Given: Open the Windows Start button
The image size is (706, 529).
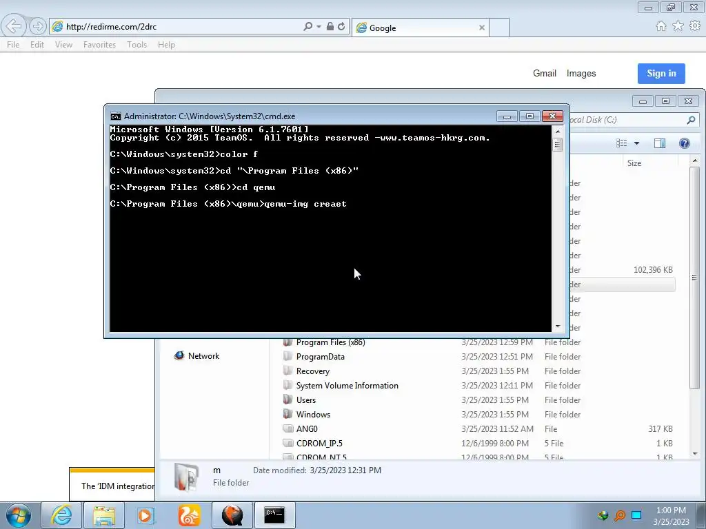Looking at the screenshot, I should [19, 515].
